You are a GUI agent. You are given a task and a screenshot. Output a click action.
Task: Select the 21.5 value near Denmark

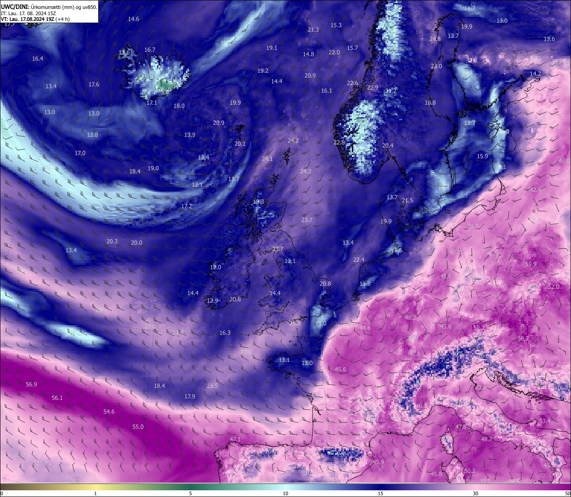(407, 201)
